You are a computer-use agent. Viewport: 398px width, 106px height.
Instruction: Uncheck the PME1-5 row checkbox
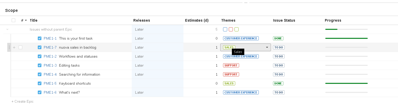pos(40,83)
